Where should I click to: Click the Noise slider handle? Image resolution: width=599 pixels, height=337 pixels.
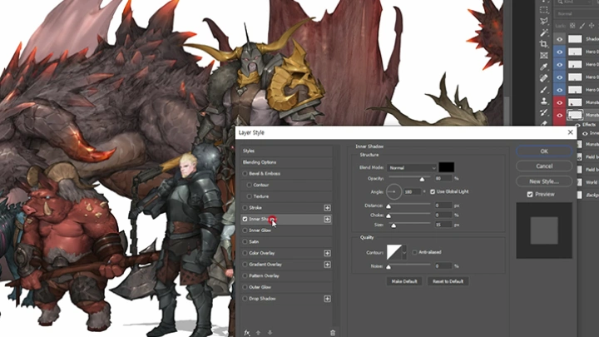(389, 267)
